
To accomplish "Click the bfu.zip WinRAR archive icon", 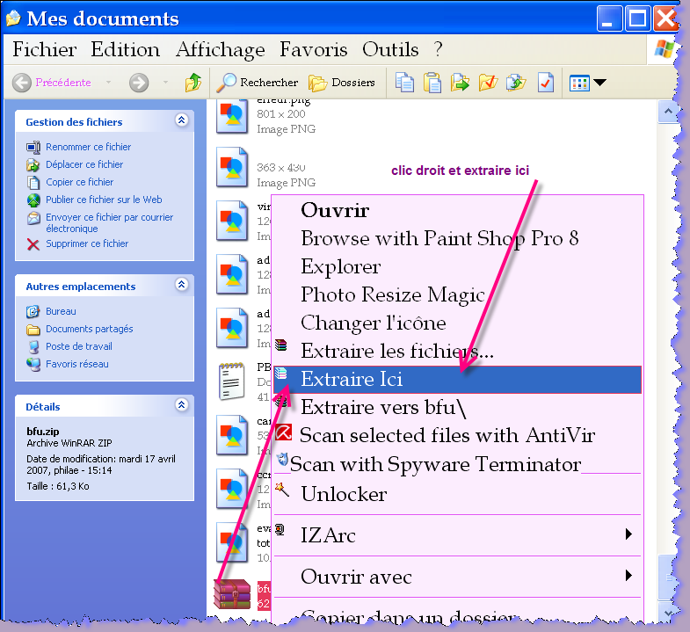I will [233, 593].
